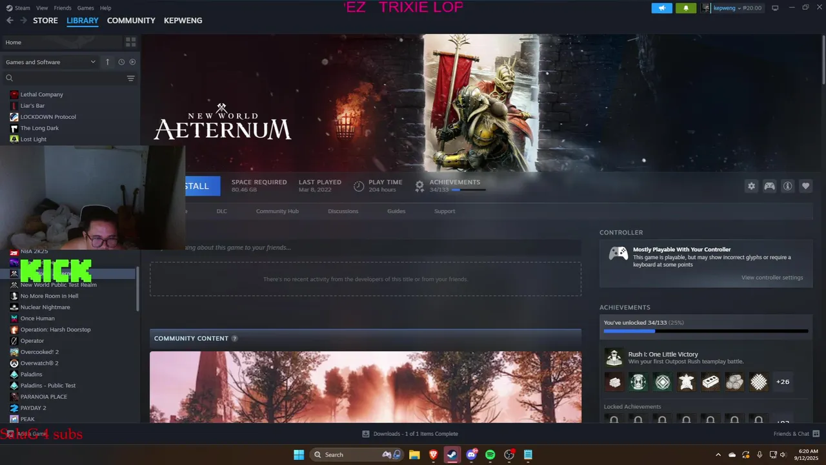Toggle ready-to-play filter icon
This screenshot has width=826, height=465.
click(x=132, y=62)
